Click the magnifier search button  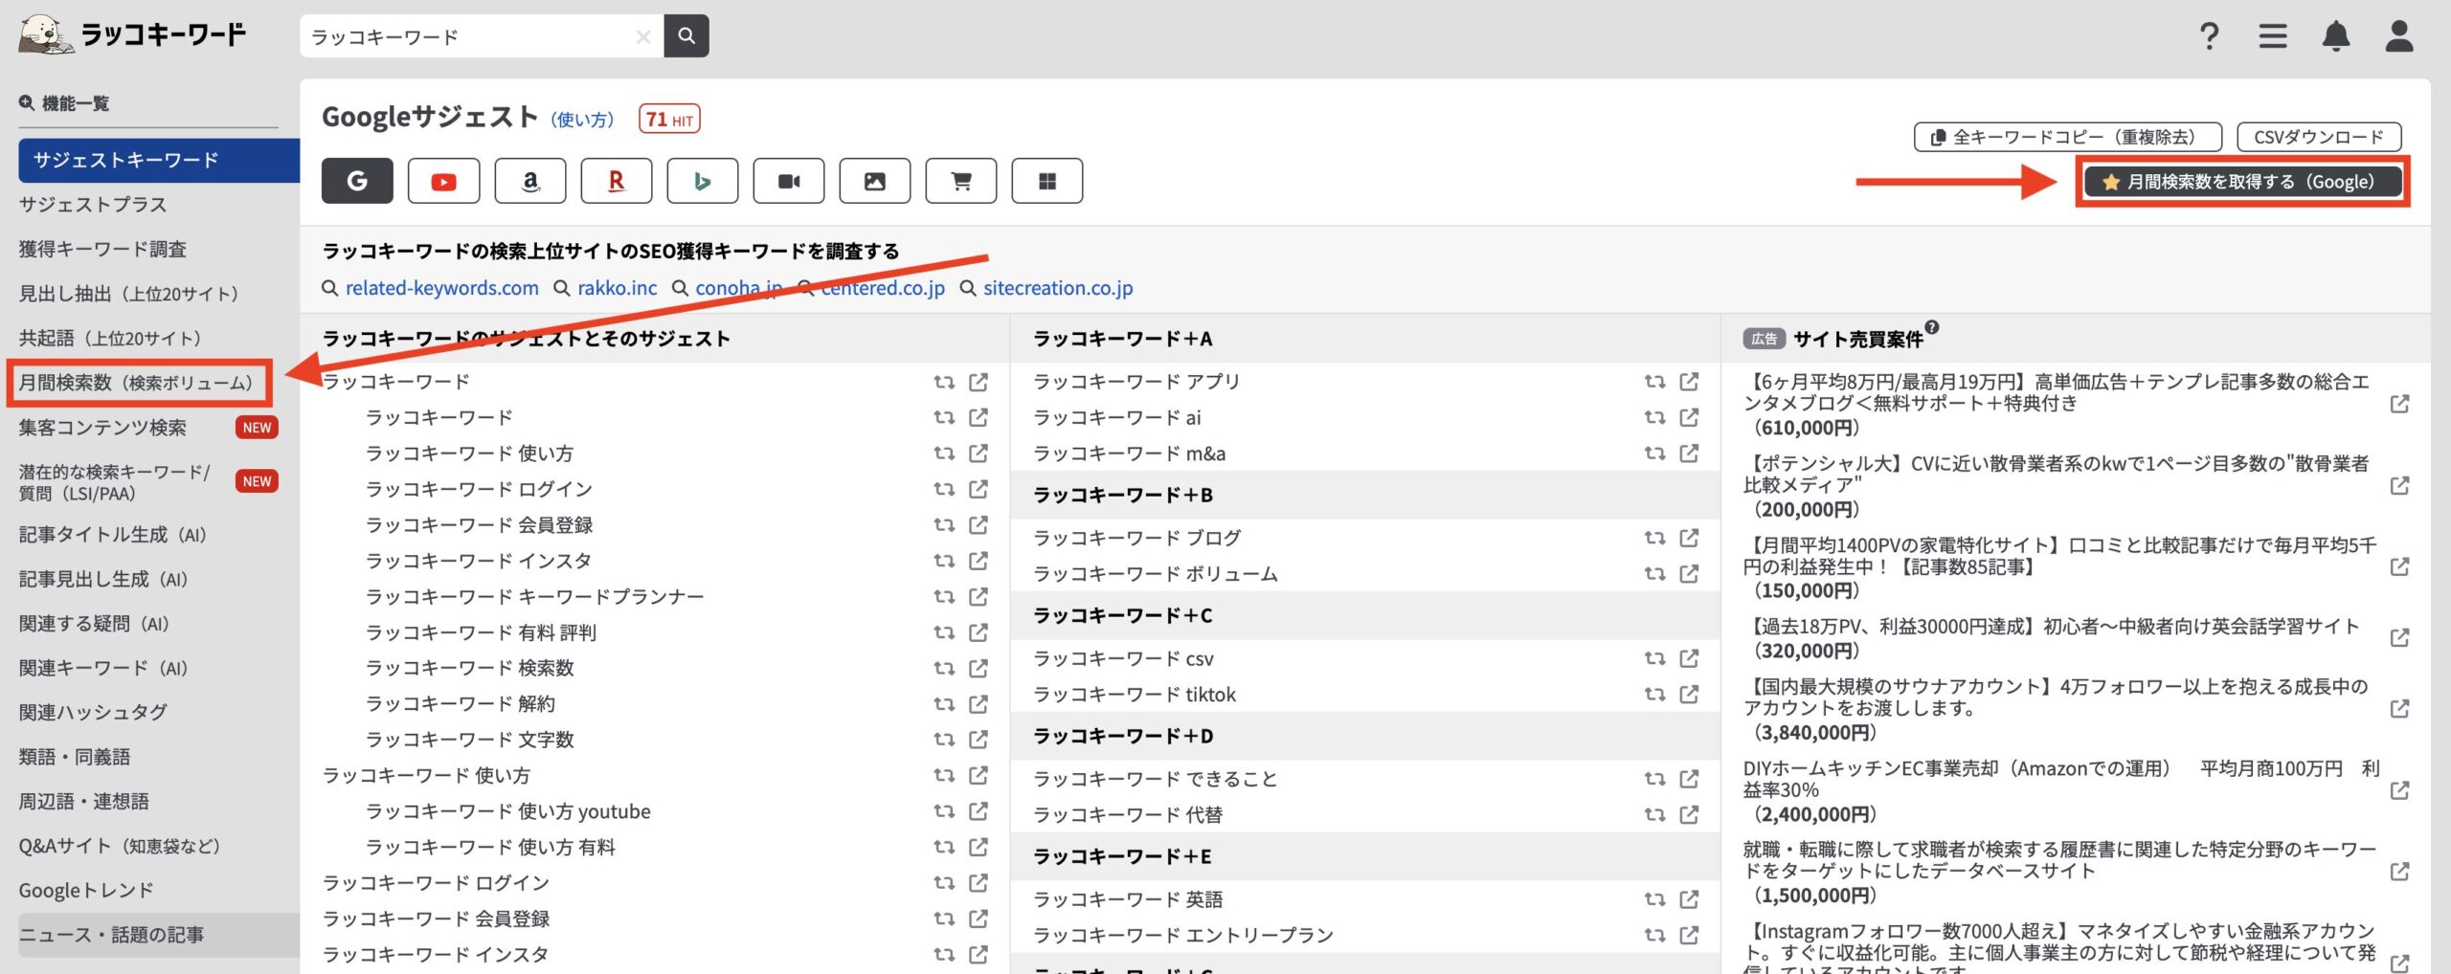pyautogui.click(x=686, y=35)
